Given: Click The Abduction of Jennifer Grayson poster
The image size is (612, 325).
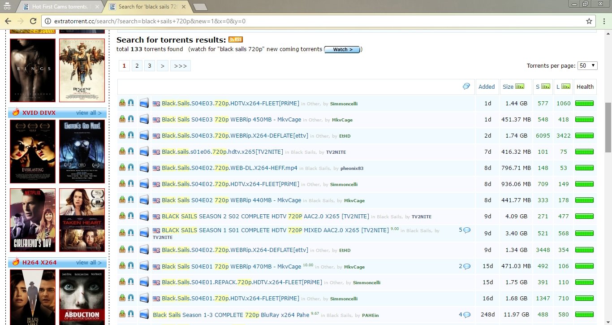Looking at the screenshot, I should [x=82, y=297].
